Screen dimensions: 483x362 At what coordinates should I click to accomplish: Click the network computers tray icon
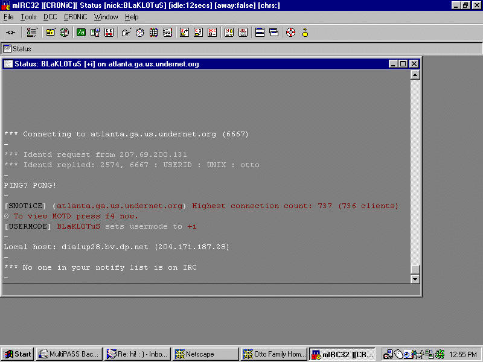429,354
